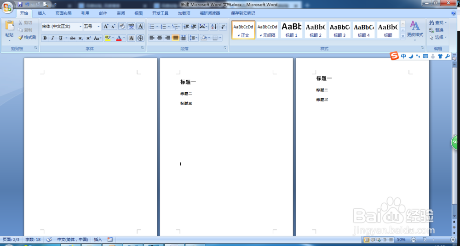Select the Format Painter (格式刷)
Viewport: 460px width, 246px height.
(27, 37)
